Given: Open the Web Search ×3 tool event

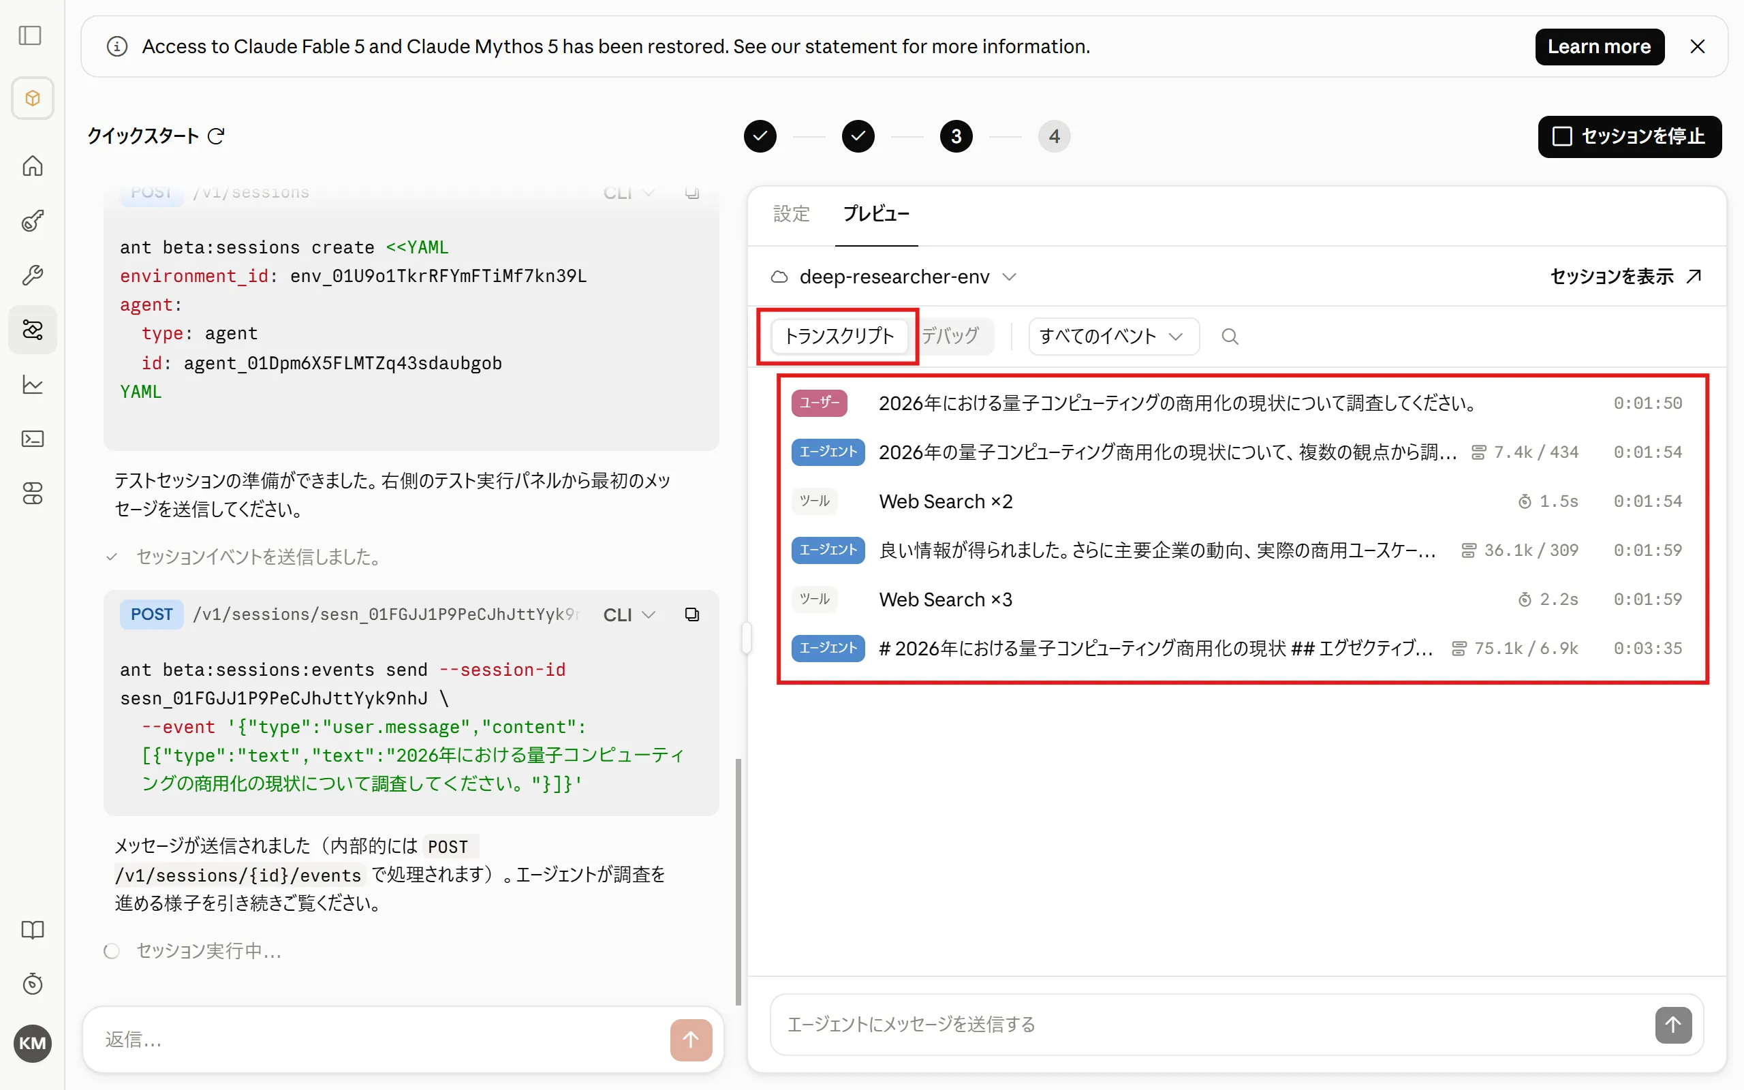Looking at the screenshot, I should (x=1236, y=599).
